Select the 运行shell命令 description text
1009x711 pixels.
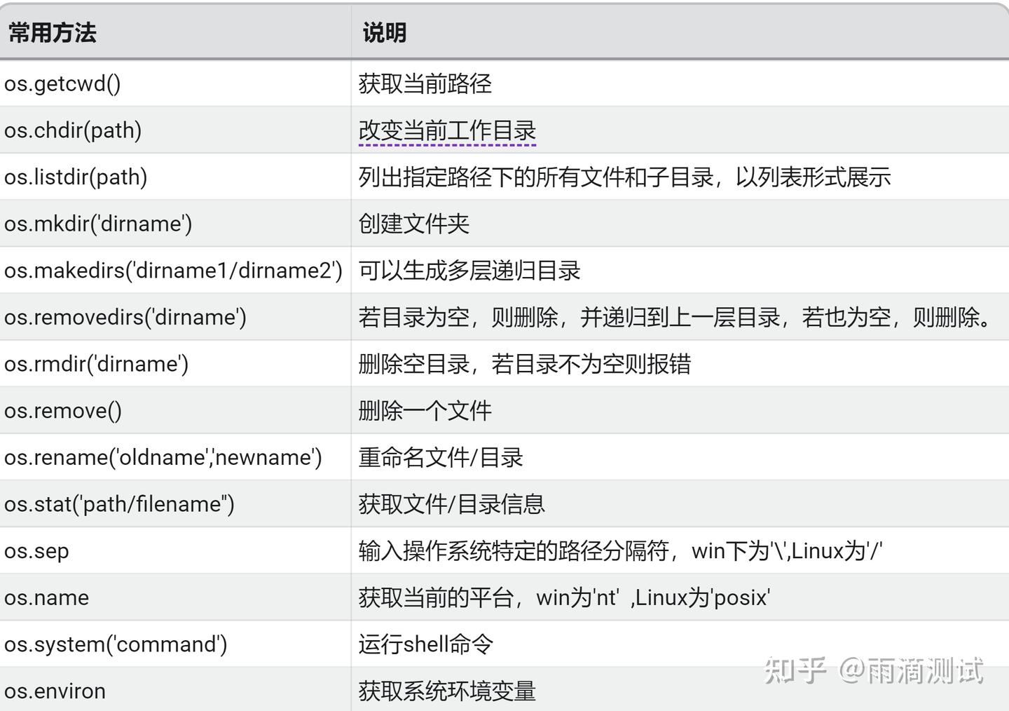point(425,644)
